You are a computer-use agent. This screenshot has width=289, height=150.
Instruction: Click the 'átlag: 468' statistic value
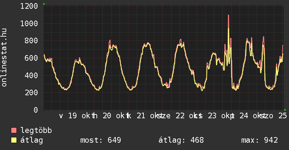point(181,141)
